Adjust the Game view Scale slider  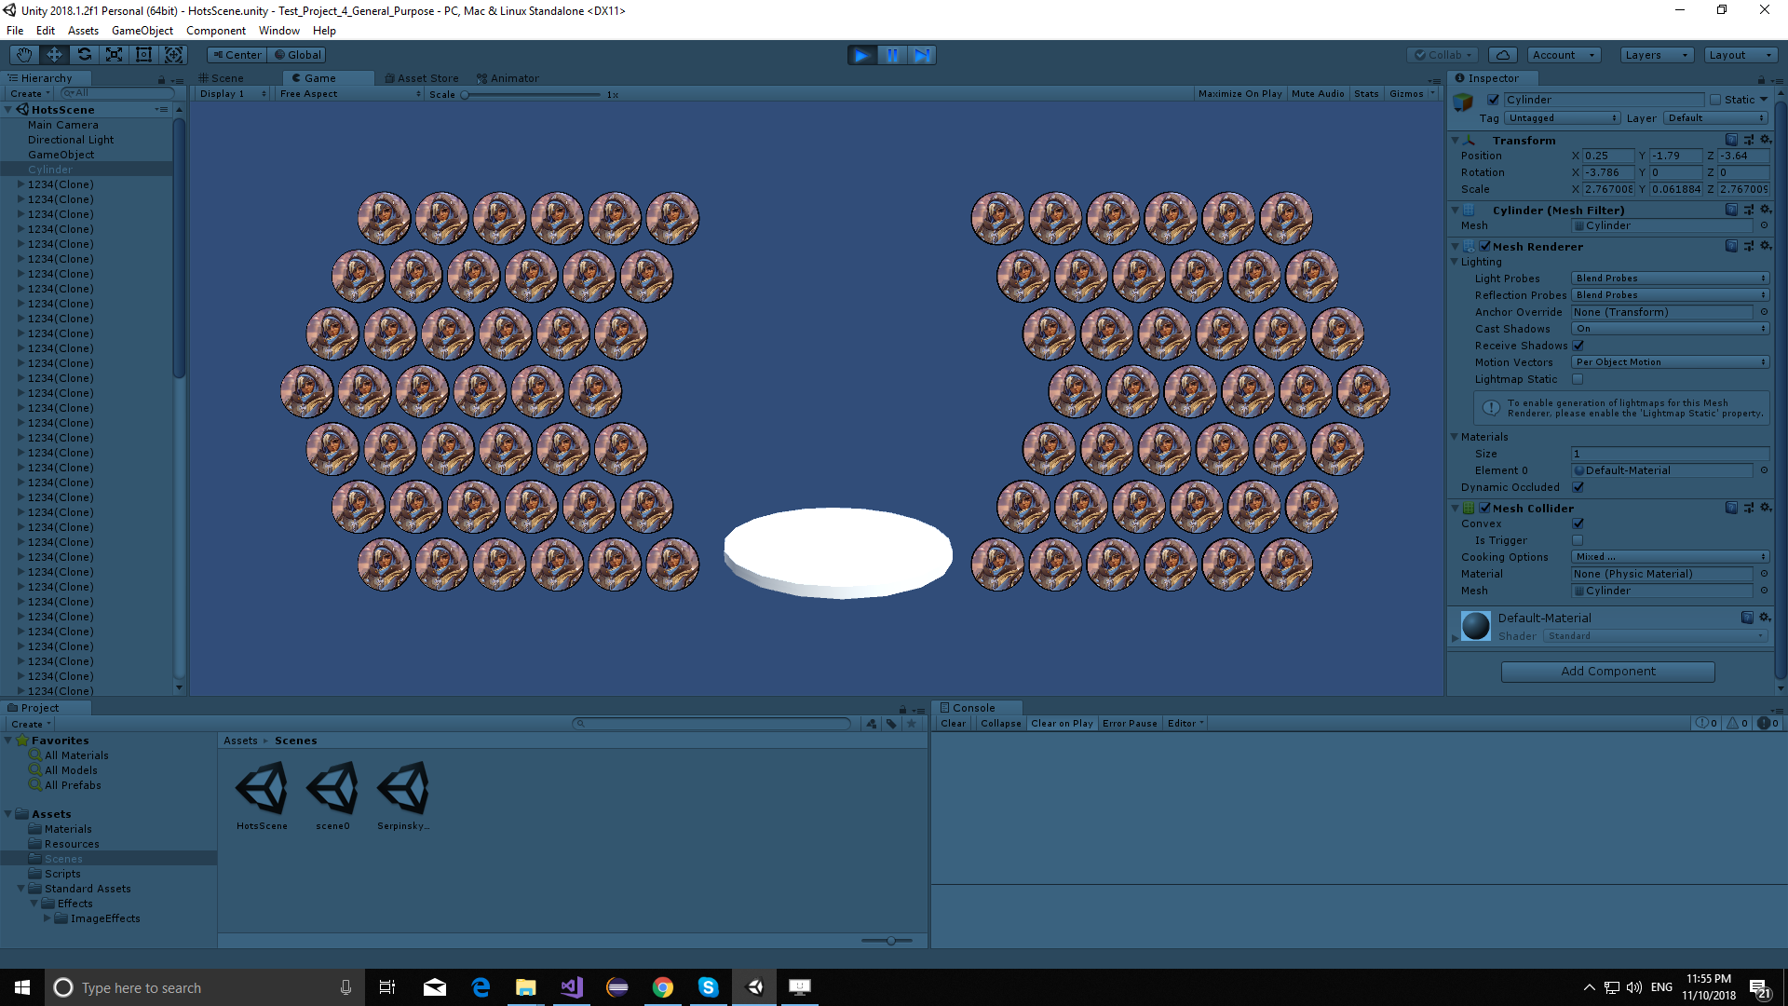tap(465, 95)
